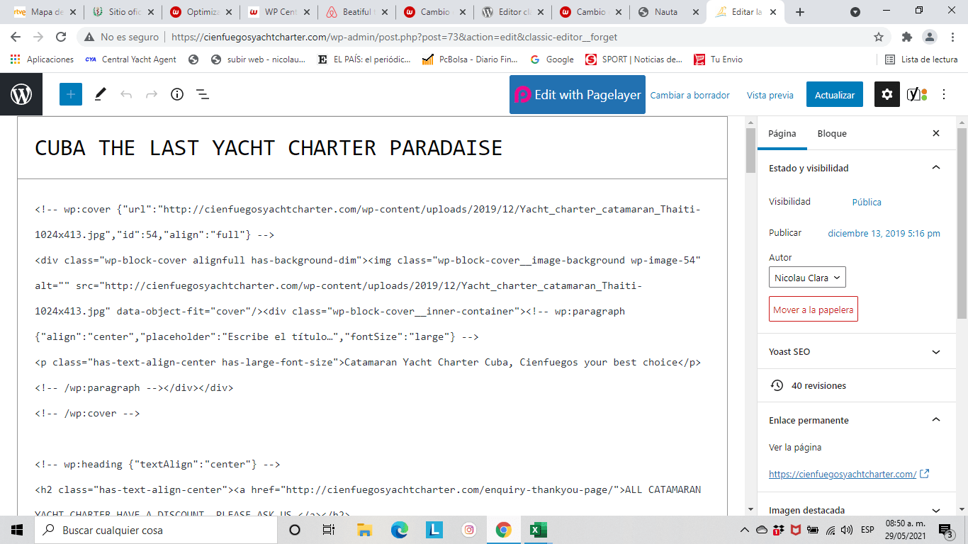Click the undo arrow icon
The image size is (968, 544).
tap(126, 94)
